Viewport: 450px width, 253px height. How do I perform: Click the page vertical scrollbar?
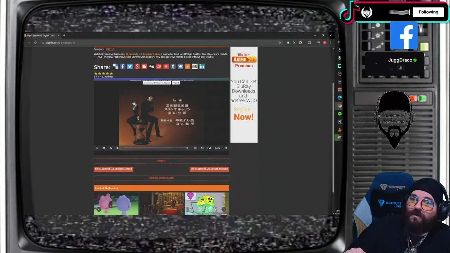[x=333, y=137]
